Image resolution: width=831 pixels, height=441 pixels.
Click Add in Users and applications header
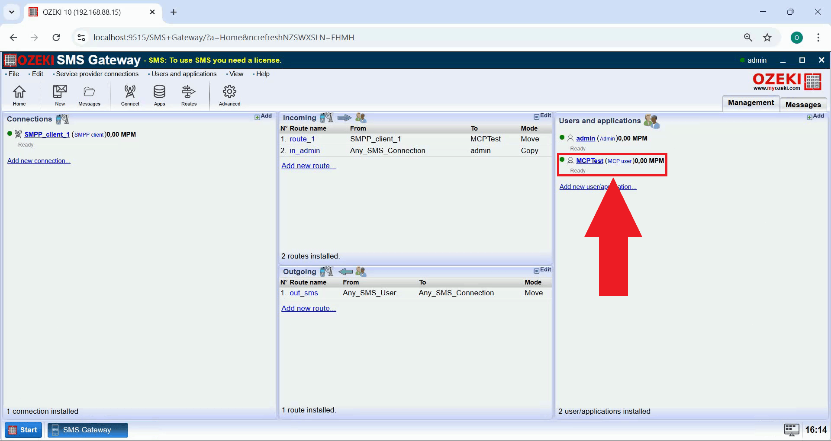815,116
